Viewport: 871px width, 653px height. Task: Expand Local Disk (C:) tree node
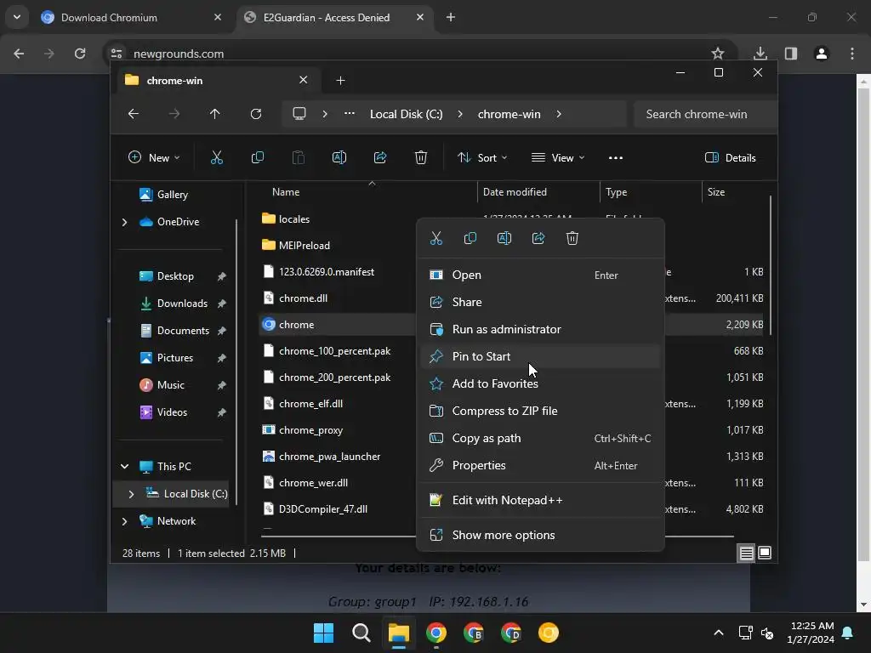pyautogui.click(x=131, y=494)
